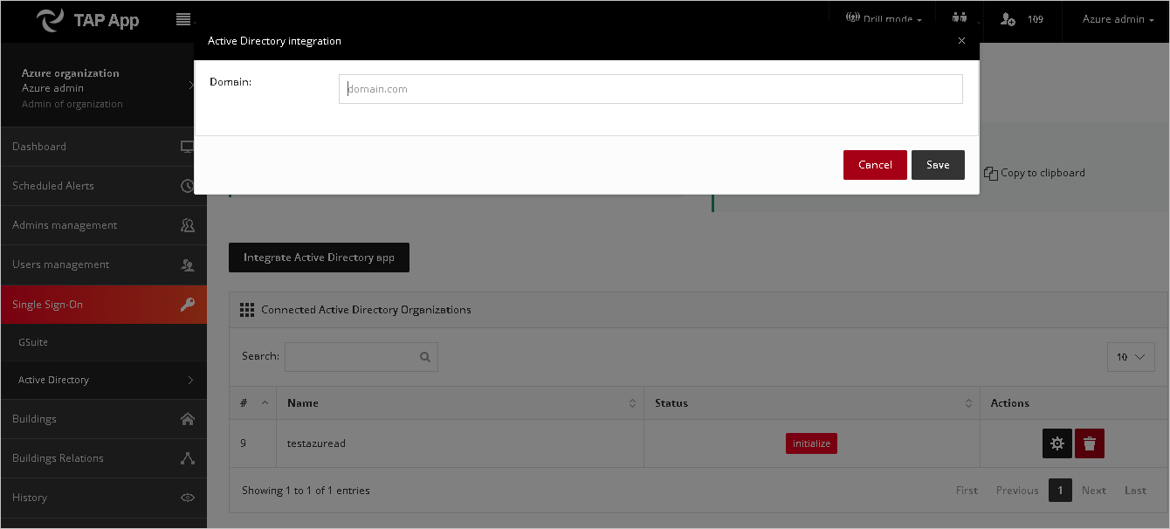Click the Copy to clipboard icon
This screenshot has width=1170, height=529.
991,172
